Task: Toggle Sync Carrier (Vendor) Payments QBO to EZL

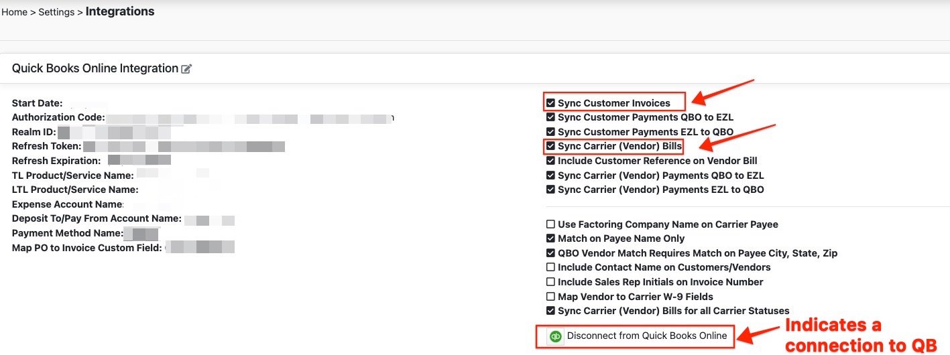Action: [550, 175]
